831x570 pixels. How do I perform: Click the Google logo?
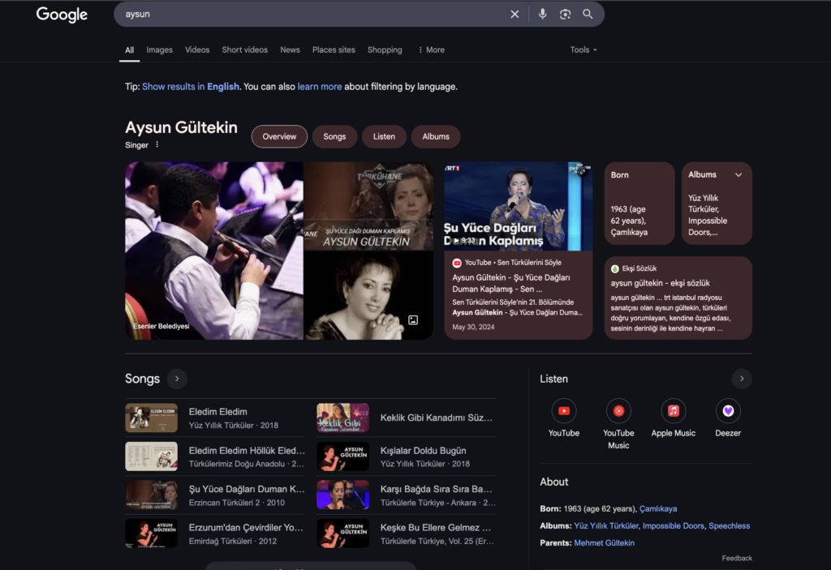coord(62,15)
